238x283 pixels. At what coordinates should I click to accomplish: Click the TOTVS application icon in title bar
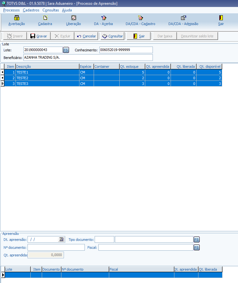(3, 3)
